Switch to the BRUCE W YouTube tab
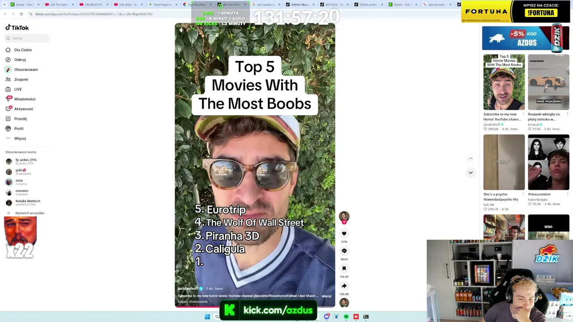This screenshot has width=573, height=322. (x=93, y=4)
